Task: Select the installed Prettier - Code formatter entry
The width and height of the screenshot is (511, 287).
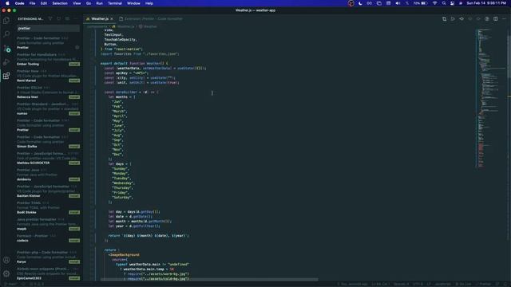Action: [48, 43]
